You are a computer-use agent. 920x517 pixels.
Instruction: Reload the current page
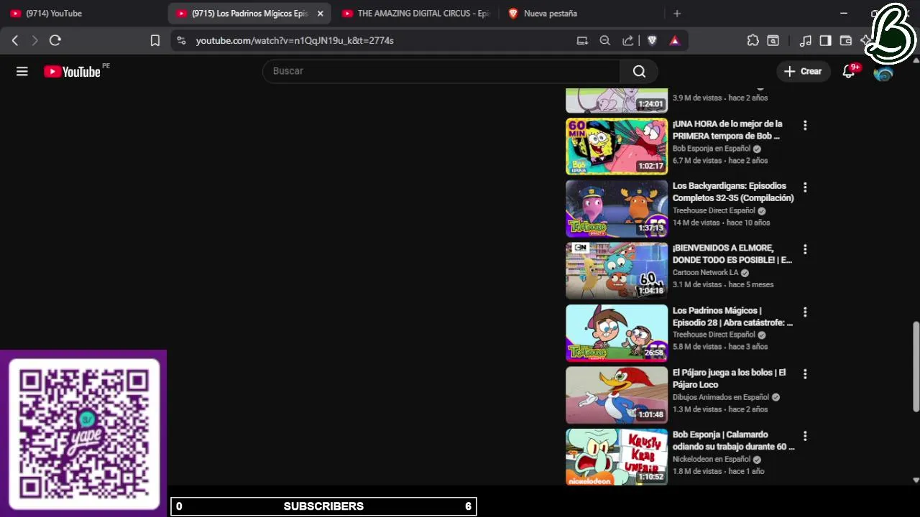pyautogui.click(x=55, y=41)
